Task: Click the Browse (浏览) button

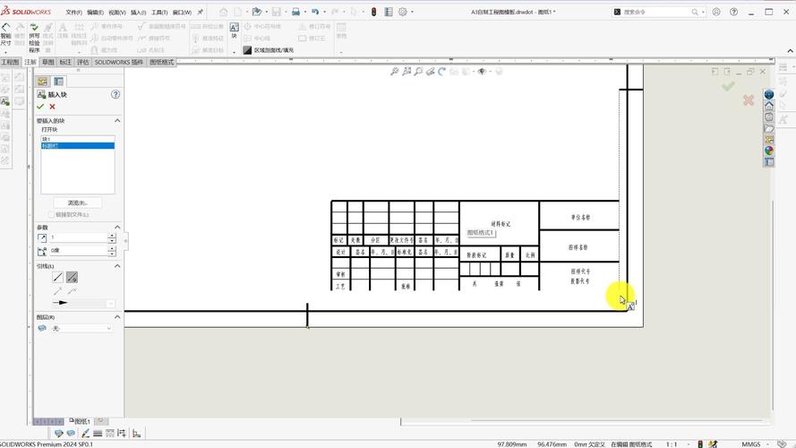Action: pyautogui.click(x=78, y=203)
